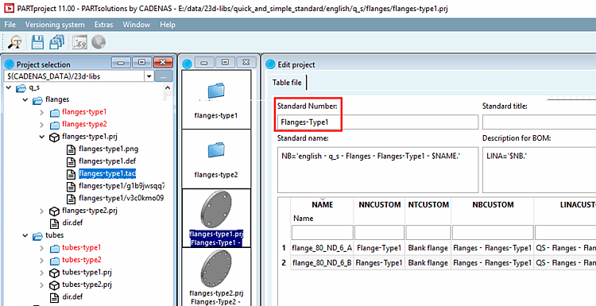Click the NNCUSTOM column filter field
Viewport: 596px width, 306px height.
click(x=379, y=232)
